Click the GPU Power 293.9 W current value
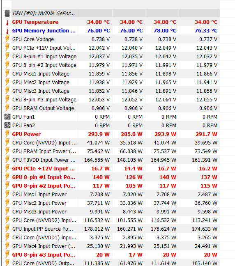 click(99, 134)
